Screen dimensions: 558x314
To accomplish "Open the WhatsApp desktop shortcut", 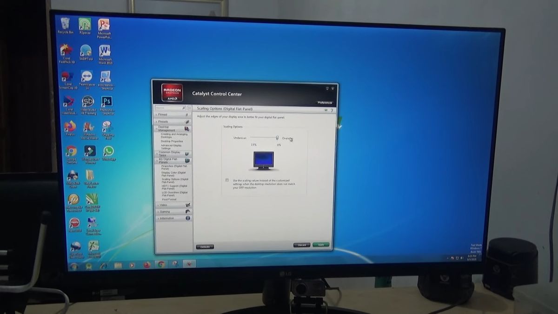I will 108,153.
